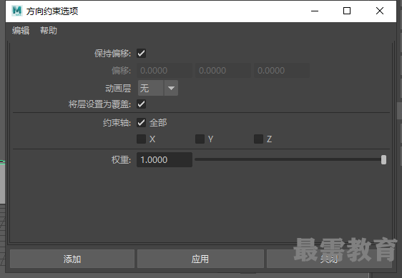Click the 约束轴 label text
402x278 pixels.
tap(117, 123)
